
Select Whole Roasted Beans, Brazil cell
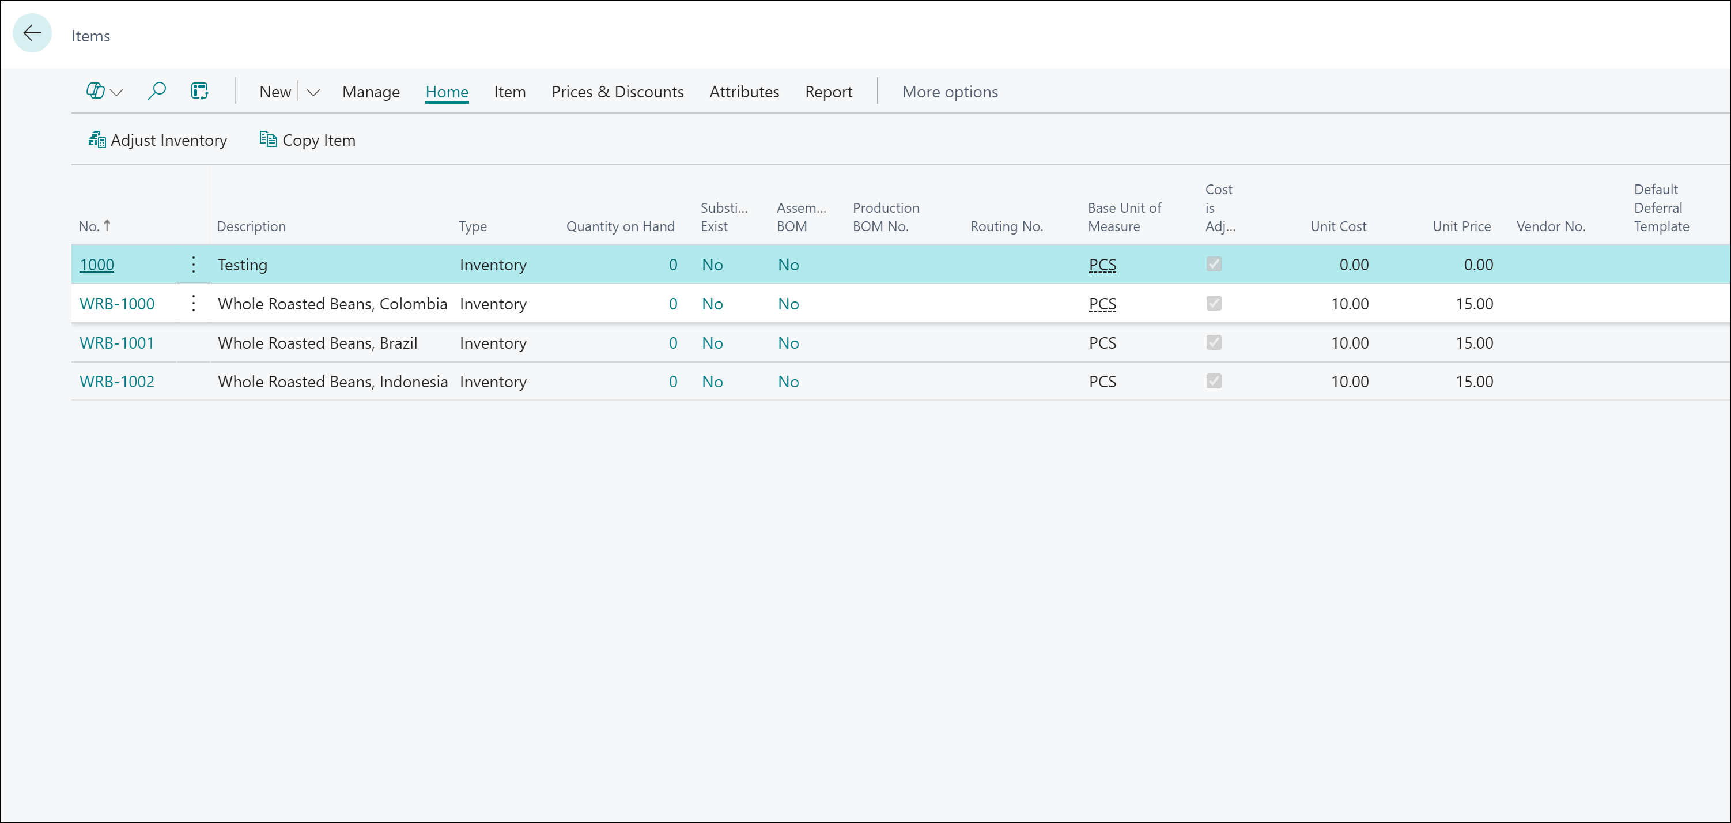click(x=317, y=343)
